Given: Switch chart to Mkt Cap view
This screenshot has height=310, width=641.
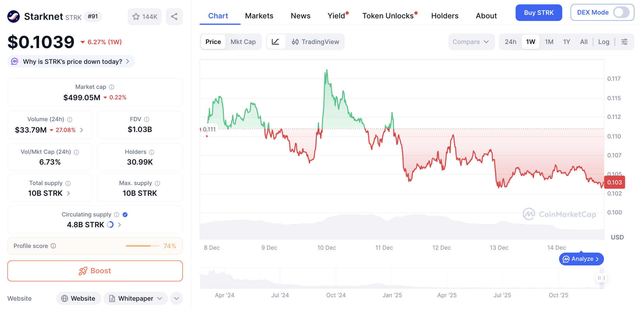Looking at the screenshot, I should pyautogui.click(x=243, y=42).
